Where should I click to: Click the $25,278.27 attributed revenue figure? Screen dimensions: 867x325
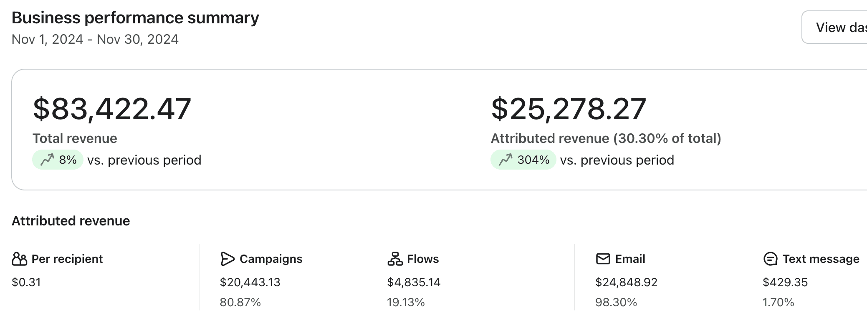pyautogui.click(x=569, y=109)
